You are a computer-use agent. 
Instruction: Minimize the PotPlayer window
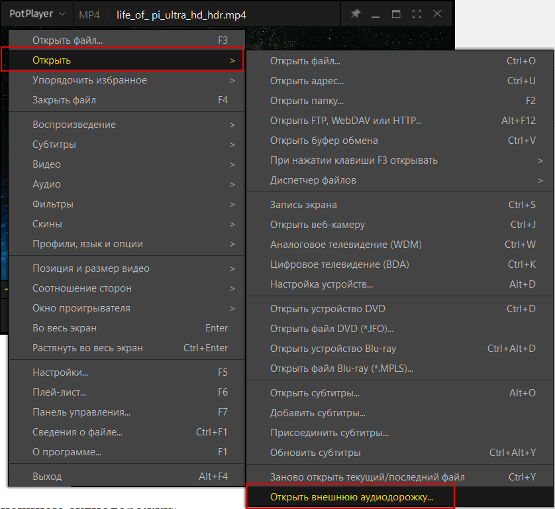click(x=376, y=14)
